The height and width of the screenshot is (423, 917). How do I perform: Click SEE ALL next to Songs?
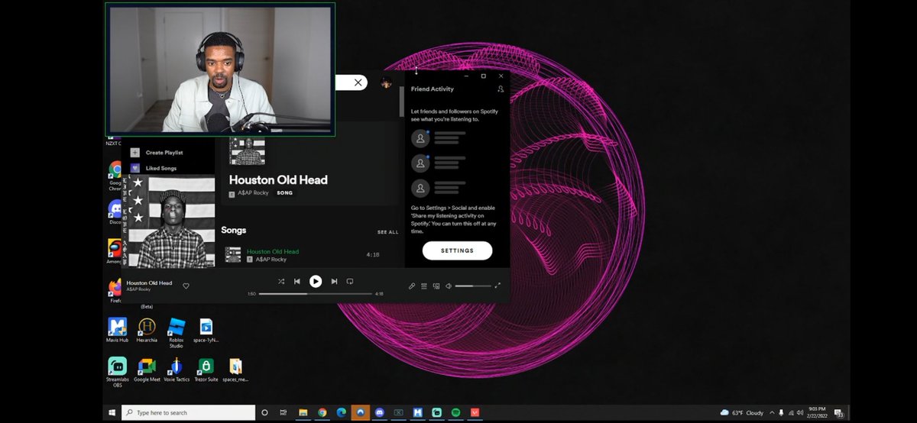(387, 232)
